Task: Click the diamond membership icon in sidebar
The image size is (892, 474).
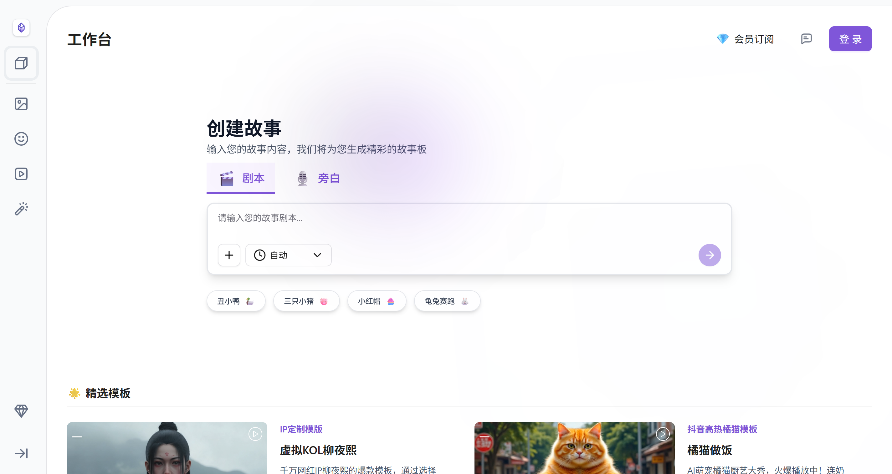Action: [x=21, y=411]
